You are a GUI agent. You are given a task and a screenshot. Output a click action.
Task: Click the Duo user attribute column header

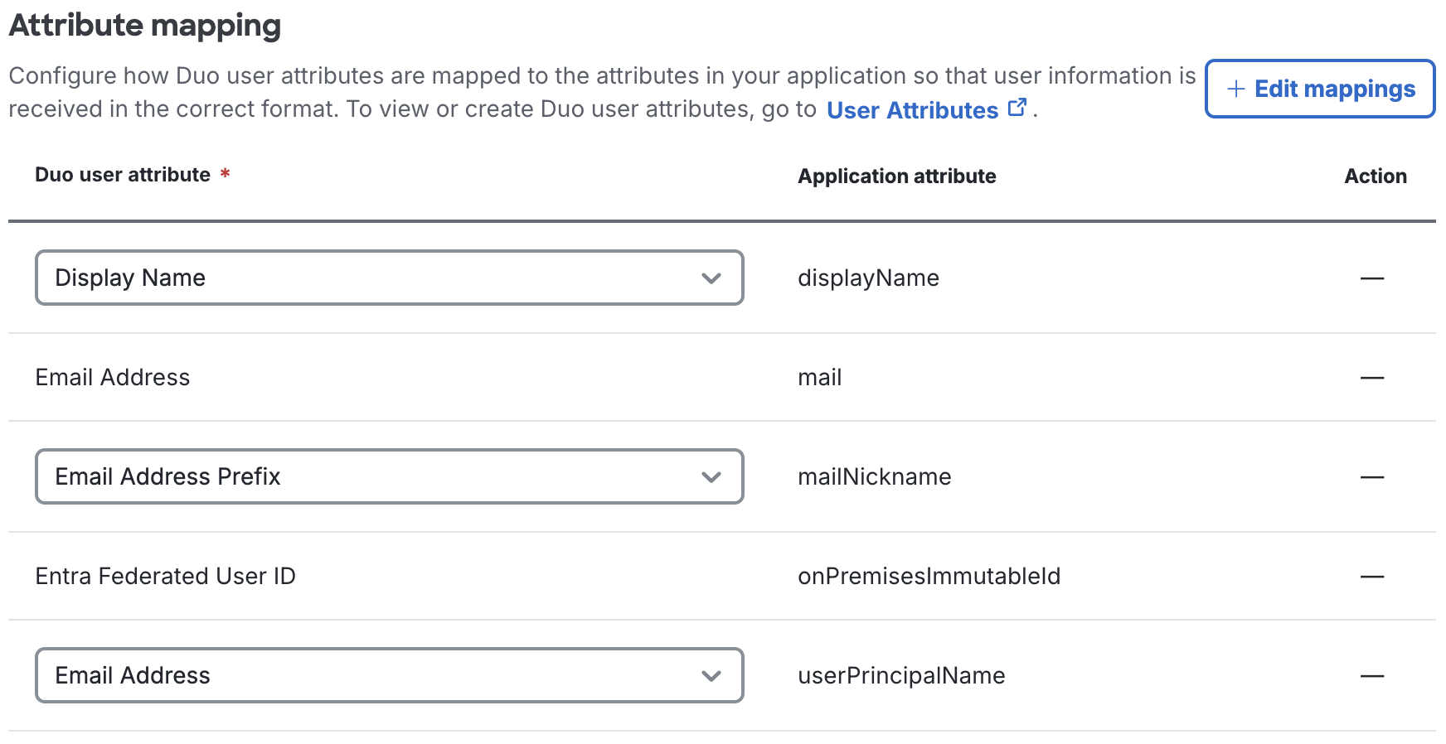pyautogui.click(x=123, y=175)
